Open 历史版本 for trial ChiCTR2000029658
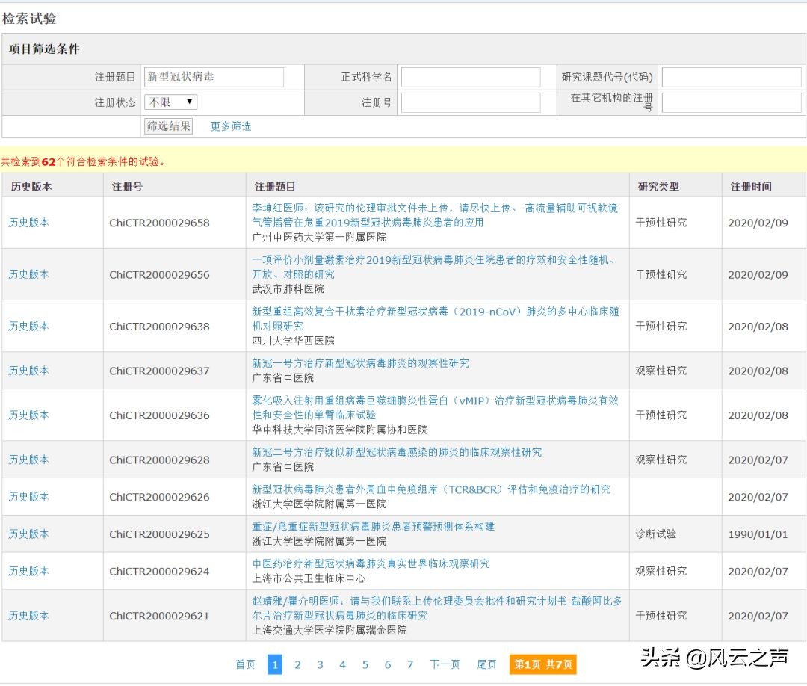807x686 pixels. pos(28,222)
